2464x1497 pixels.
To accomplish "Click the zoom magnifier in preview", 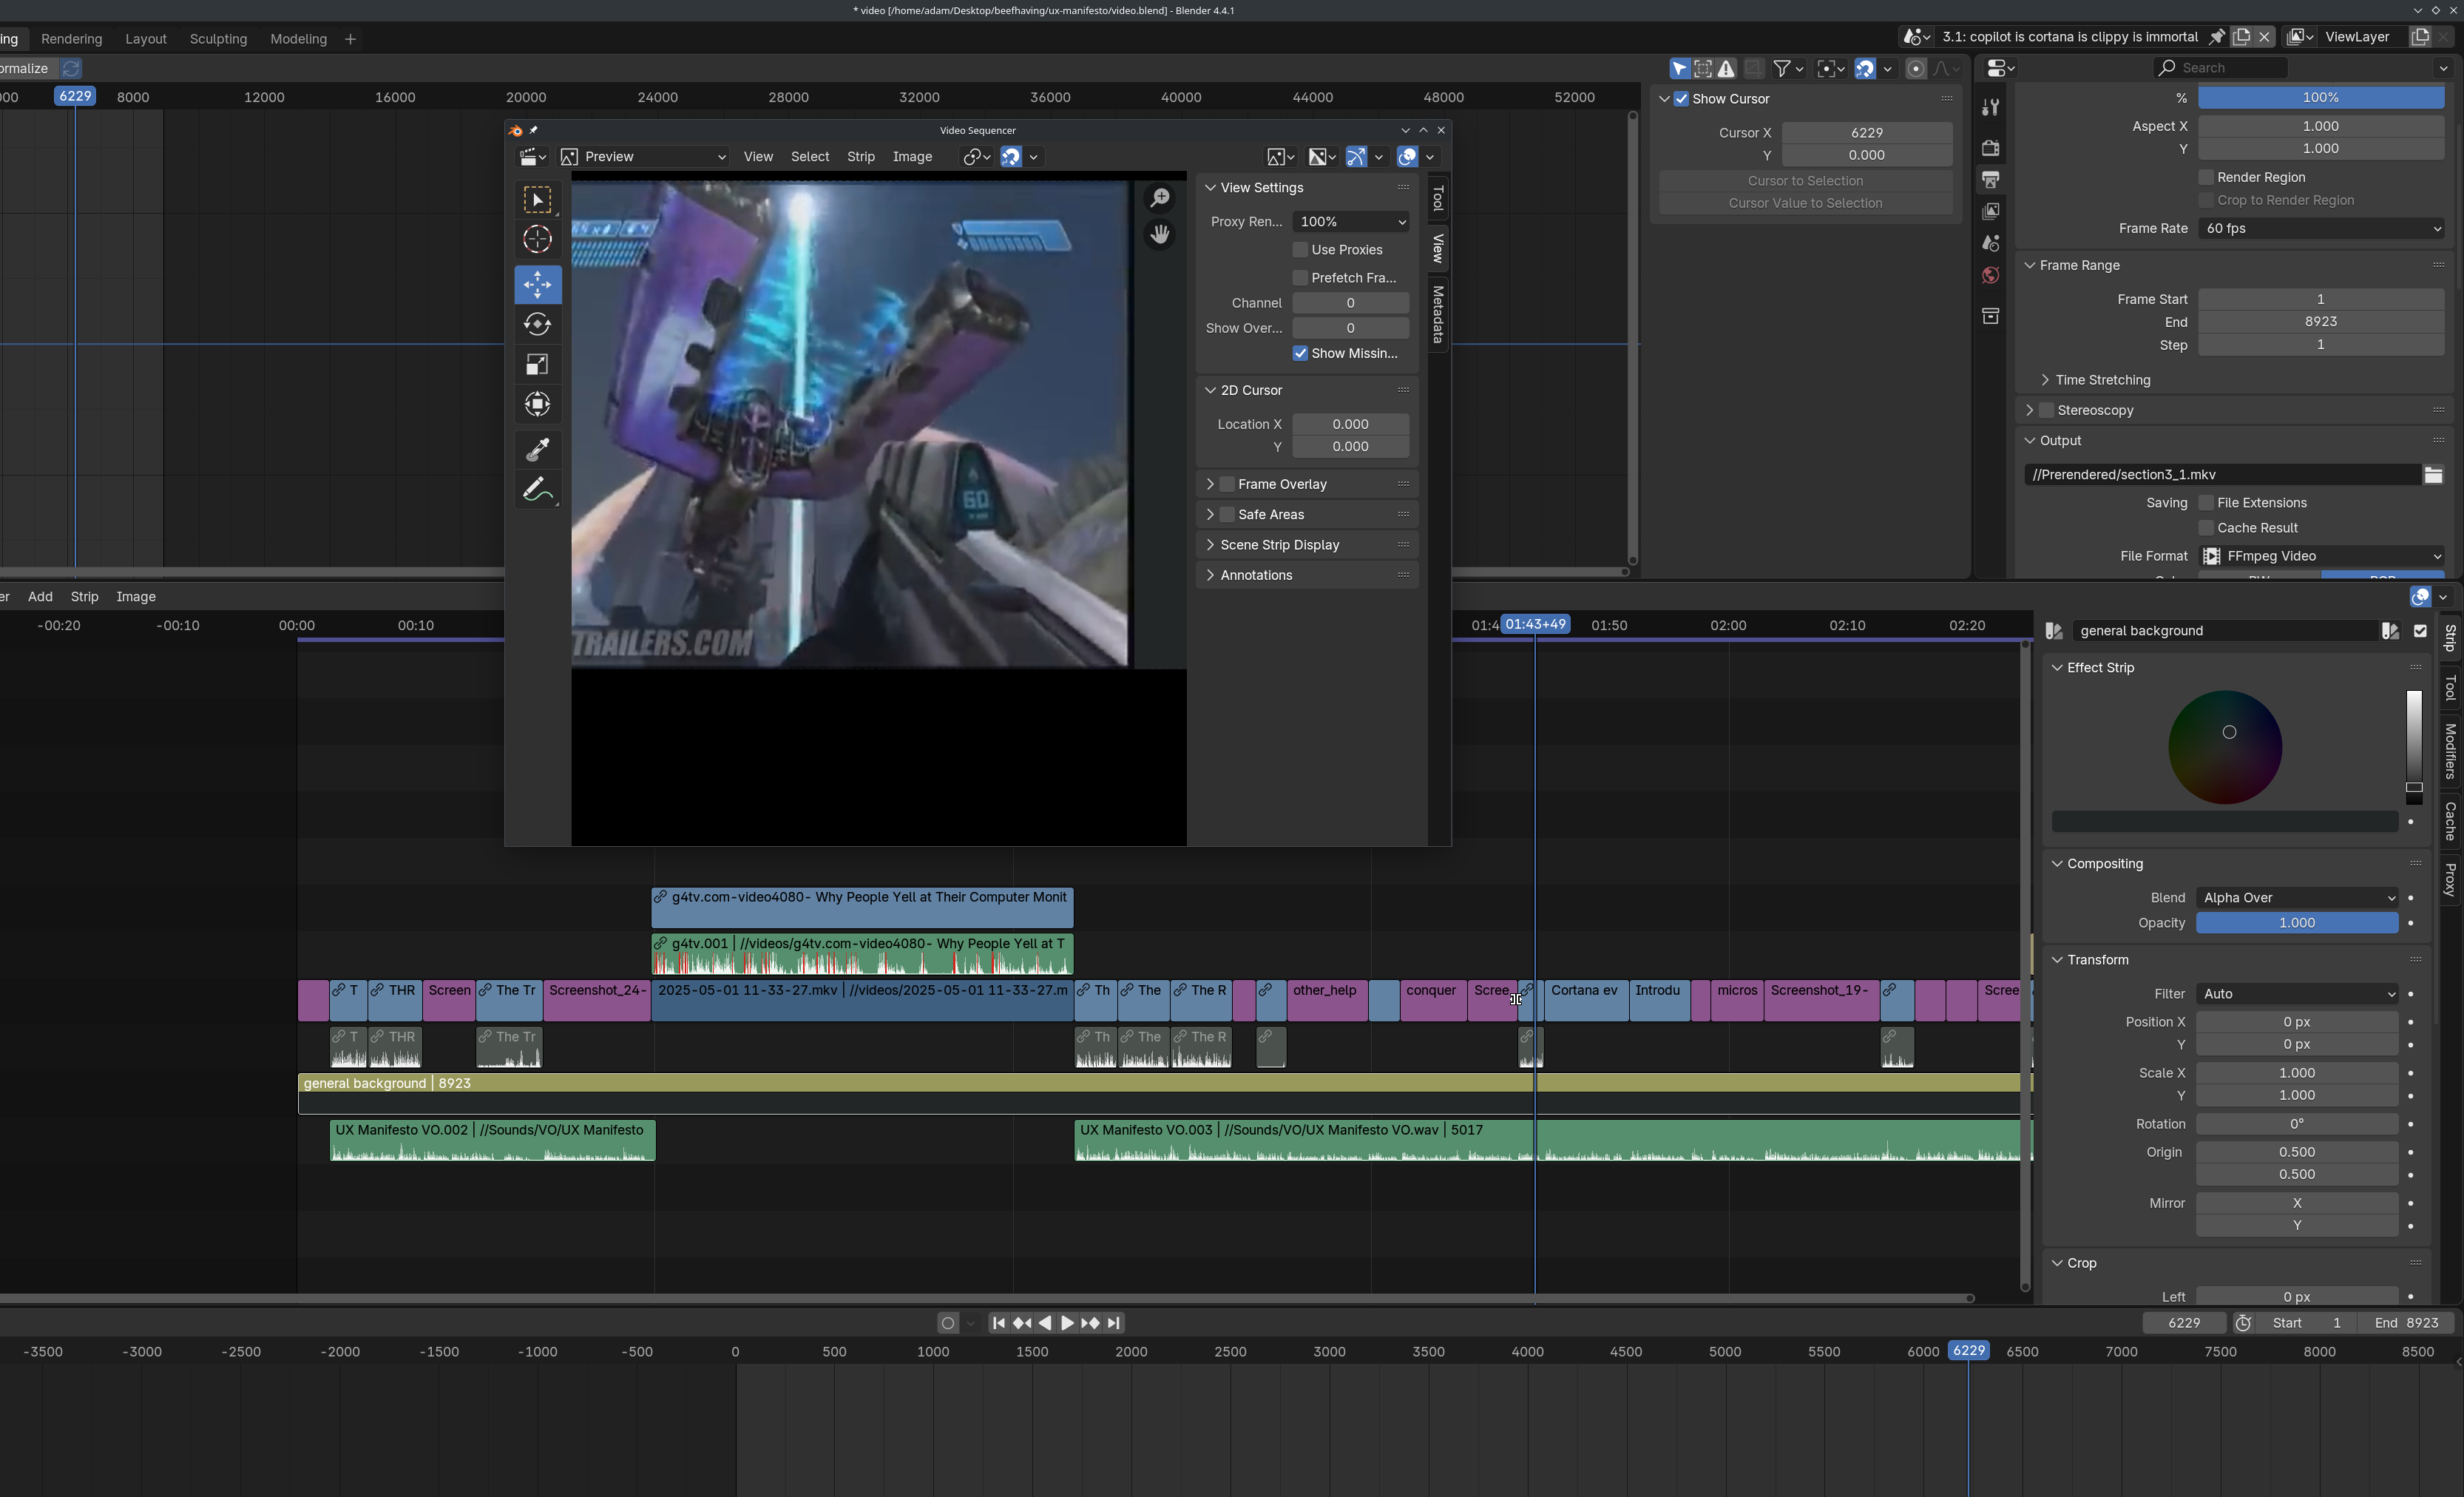I will (x=1160, y=198).
